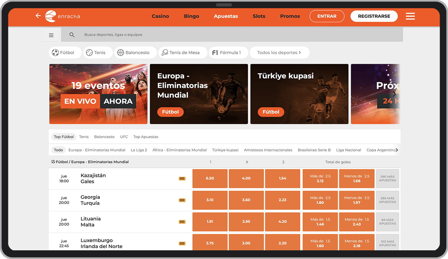Click the BB badge on the Kazajistán–Gales row
This screenshot has height=259, width=448.
coord(182,178)
